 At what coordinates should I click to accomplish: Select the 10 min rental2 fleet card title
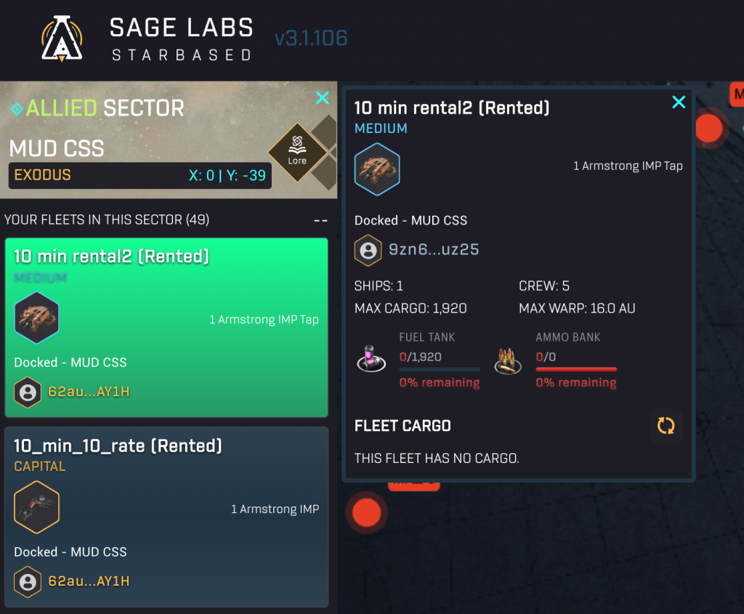[x=111, y=256]
